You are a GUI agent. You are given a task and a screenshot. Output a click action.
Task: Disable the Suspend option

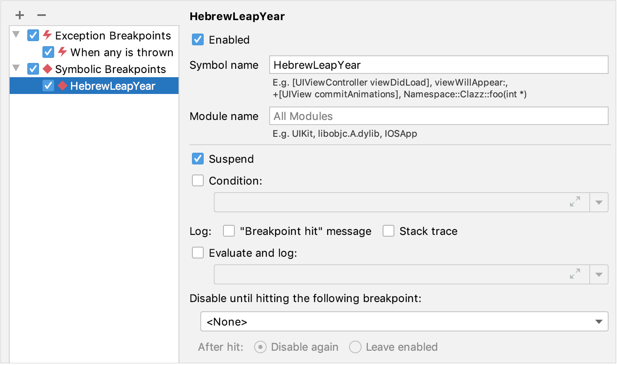point(198,159)
